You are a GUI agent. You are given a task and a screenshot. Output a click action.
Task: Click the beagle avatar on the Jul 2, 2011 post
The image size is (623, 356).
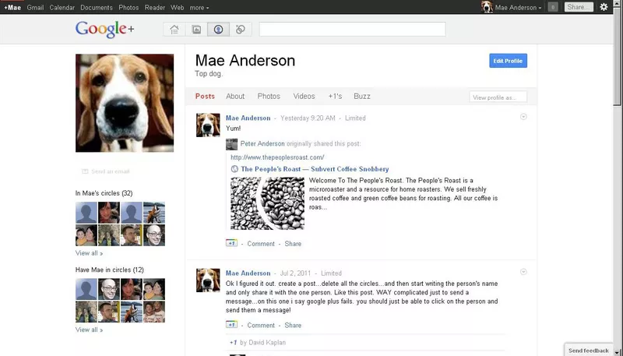(208, 280)
